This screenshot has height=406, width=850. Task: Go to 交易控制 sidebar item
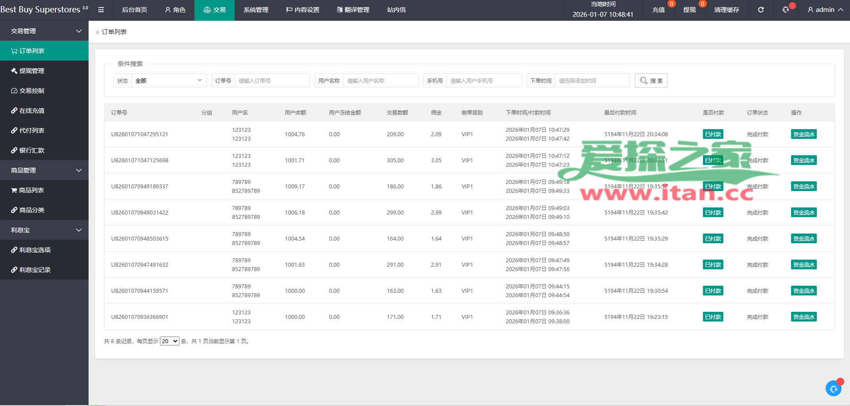pyautogui.click(x=31, y=91)
